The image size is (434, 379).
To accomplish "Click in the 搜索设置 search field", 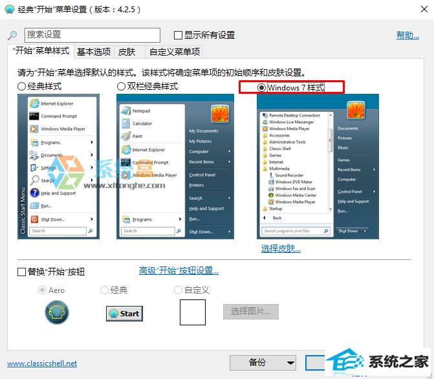I will tap(92, 35).
